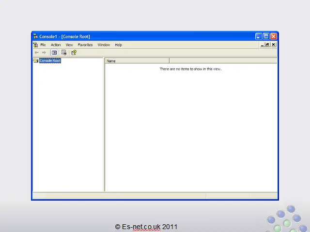310x232 pixels.
Task: Open the Favorites menu
Action: 85,45
